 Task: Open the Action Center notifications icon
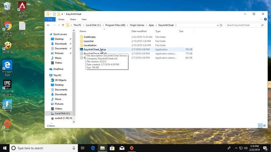[265, 148]
